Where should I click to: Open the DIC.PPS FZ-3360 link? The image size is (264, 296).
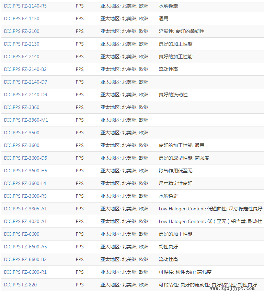click(22, 107)
